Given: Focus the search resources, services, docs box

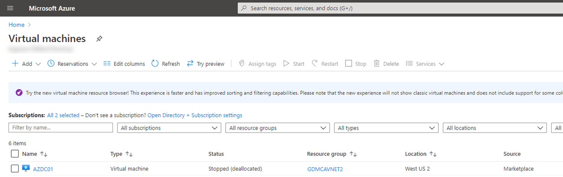Looking at the screenshot, I should click(400, 8).
